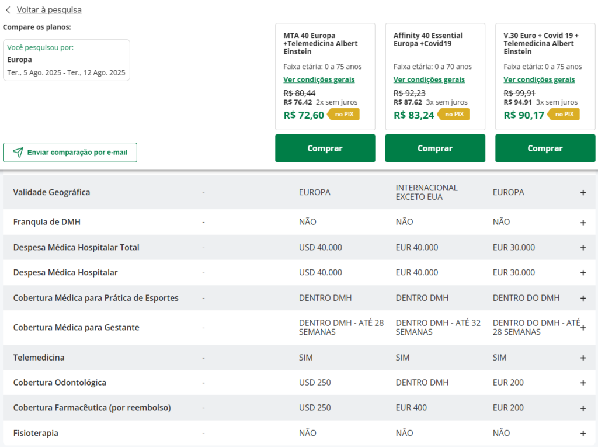This screenshot has height=447, width=598.
Task: Click DENTRO DMH - ATÉ 32 SEMANAS cell
Action: coord(438,328)
